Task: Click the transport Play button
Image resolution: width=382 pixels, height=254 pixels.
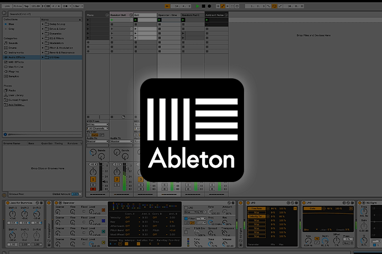Action: tap(197, 6)
